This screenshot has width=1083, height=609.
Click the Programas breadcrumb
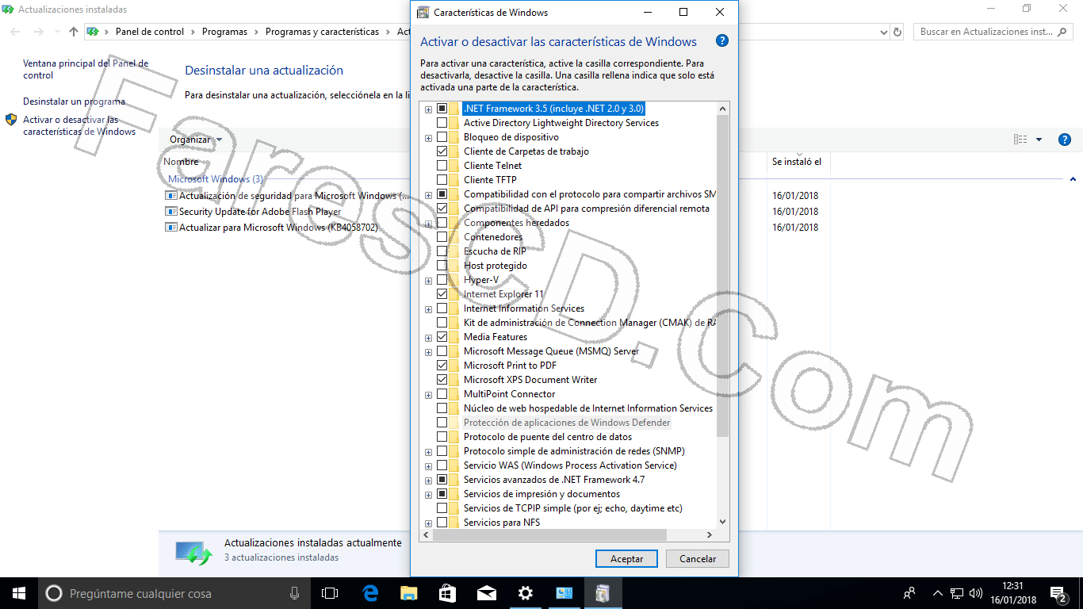tap(224, 32)
